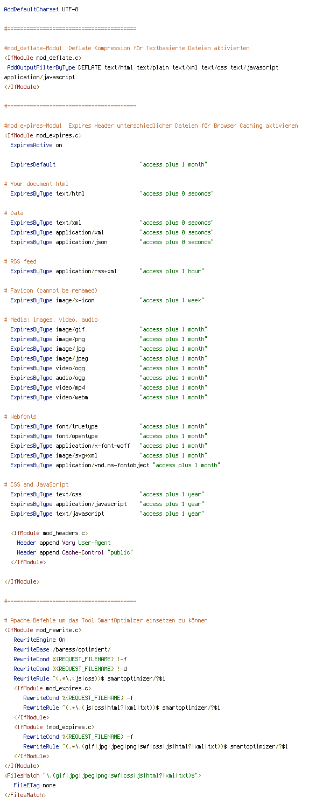Click the font/truetype MIME type
This screenshot has width=323, height=804.
click(76, 426)
